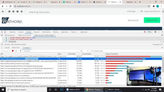Image resolution: width=164 pixels, height=92 pixels.
Task: Open the Application panel tab
Action: click(65, 32)
